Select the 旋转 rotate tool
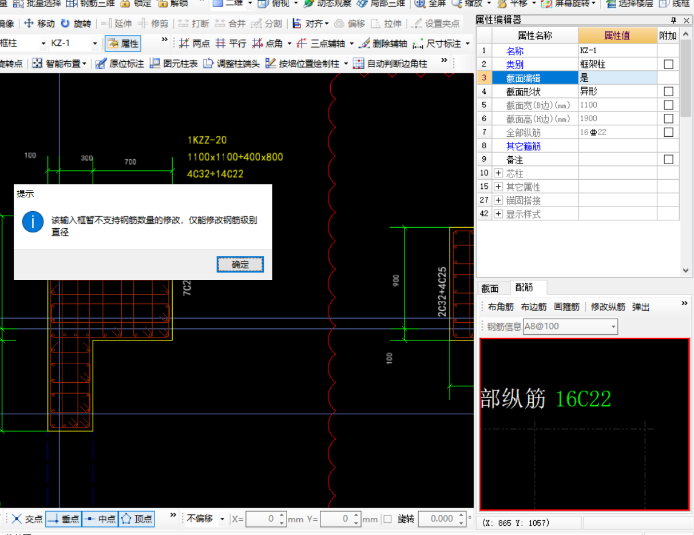694x535 pixels. (x=76, y=23)
